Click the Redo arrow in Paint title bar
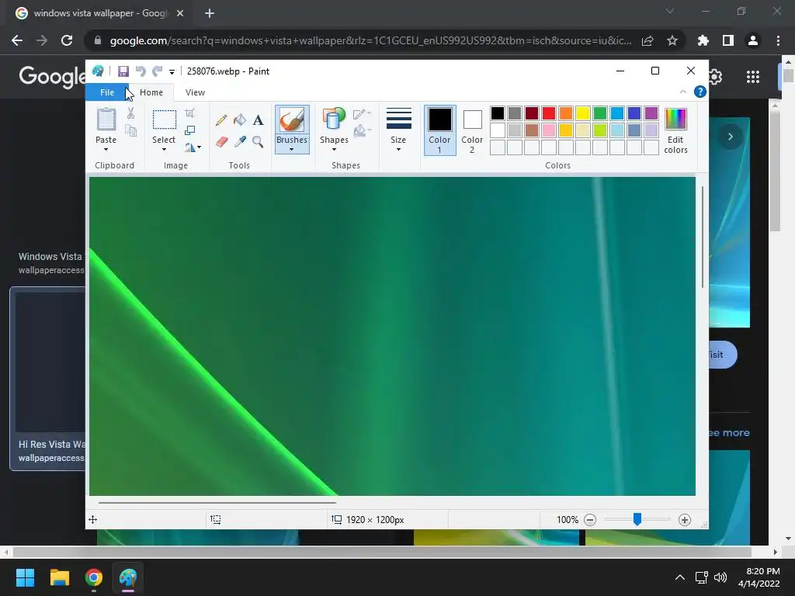This screenshot has height=596, width=795. pos(158,71)
